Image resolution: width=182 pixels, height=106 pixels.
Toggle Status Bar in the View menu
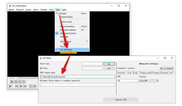[72, 37]
